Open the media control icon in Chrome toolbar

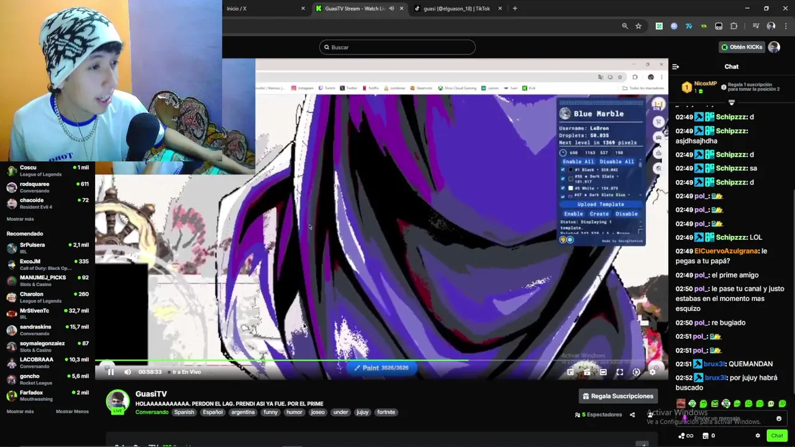[756, 26]
